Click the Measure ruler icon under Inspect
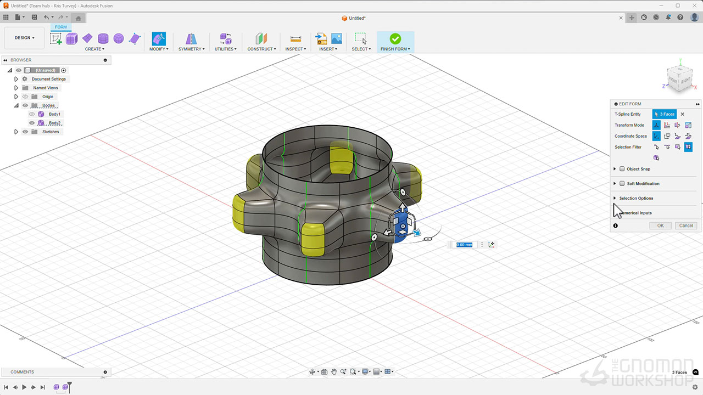 [x=296, y=38]
